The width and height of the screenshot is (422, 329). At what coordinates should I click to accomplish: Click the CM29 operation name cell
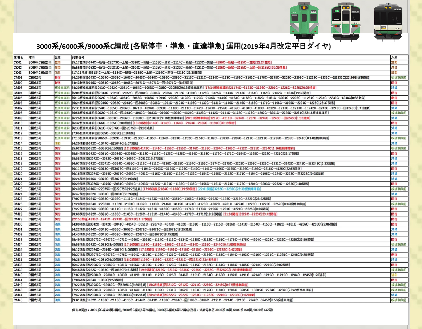(x=18, y=219)
